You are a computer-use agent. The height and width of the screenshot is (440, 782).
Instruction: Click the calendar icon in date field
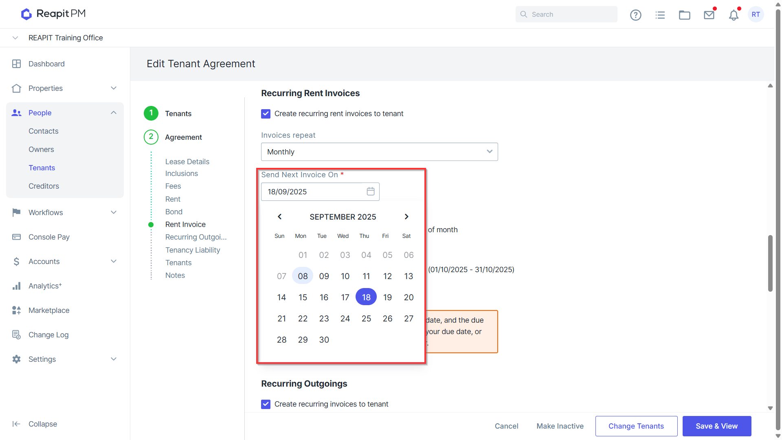371,191
